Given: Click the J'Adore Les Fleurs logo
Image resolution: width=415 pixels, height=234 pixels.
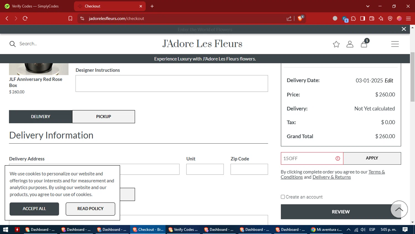Looking at the screenshot, I should [202, 44].
